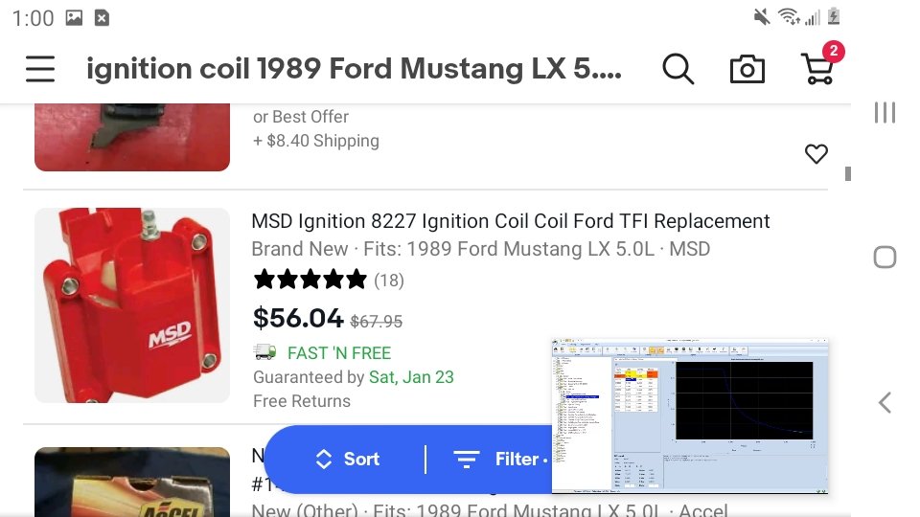Open the shopping cart with 2 items
This screenshot has height=517, width=920.
(817, 64)
